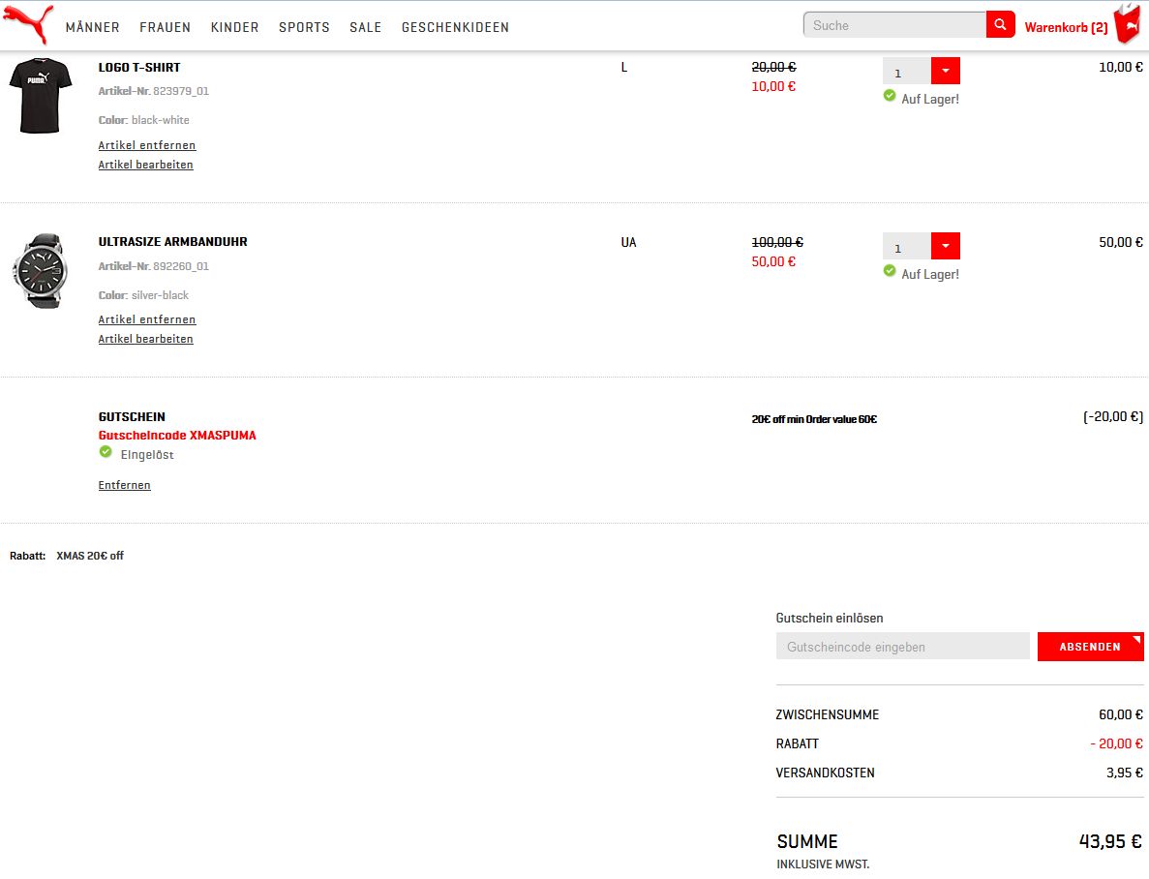The width and height of the screenshot is (1149, 879).
Task: Click the size L of Logo T-Shirt
Action: [x=624, y=68]
